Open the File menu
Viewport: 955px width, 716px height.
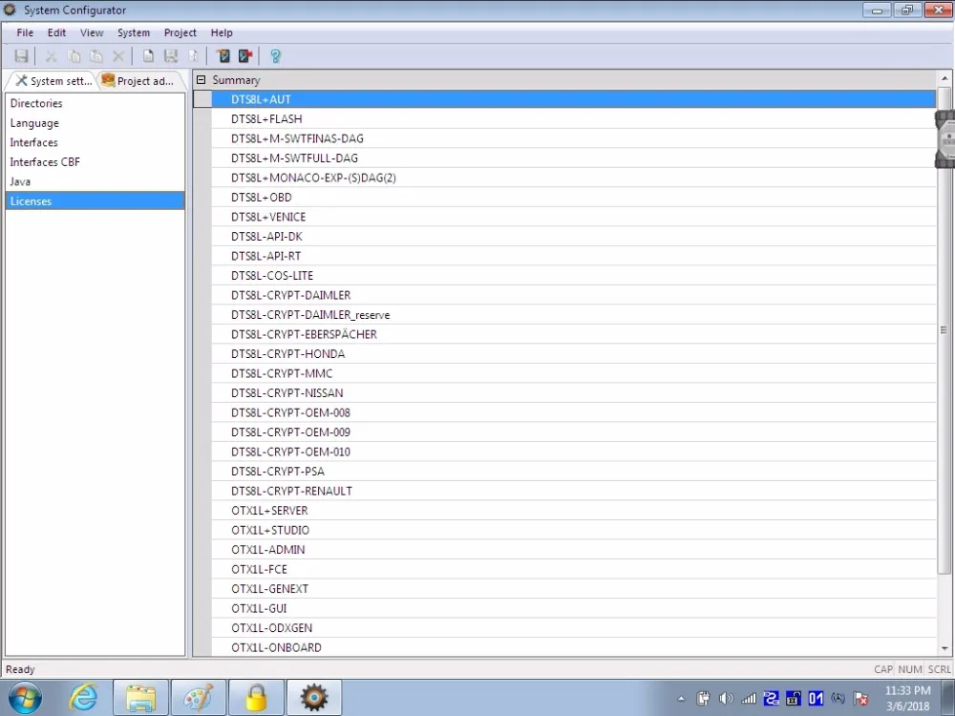25,32
